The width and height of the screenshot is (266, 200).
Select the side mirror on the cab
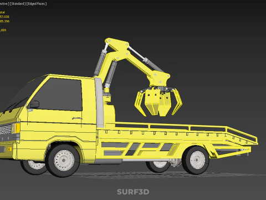tap(34, 104)
